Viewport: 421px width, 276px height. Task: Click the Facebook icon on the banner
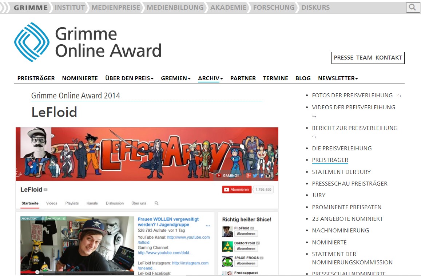click(262, 175)
